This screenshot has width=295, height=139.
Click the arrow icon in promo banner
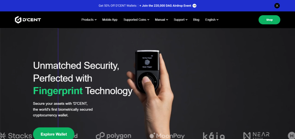click(x=194, y=6)
